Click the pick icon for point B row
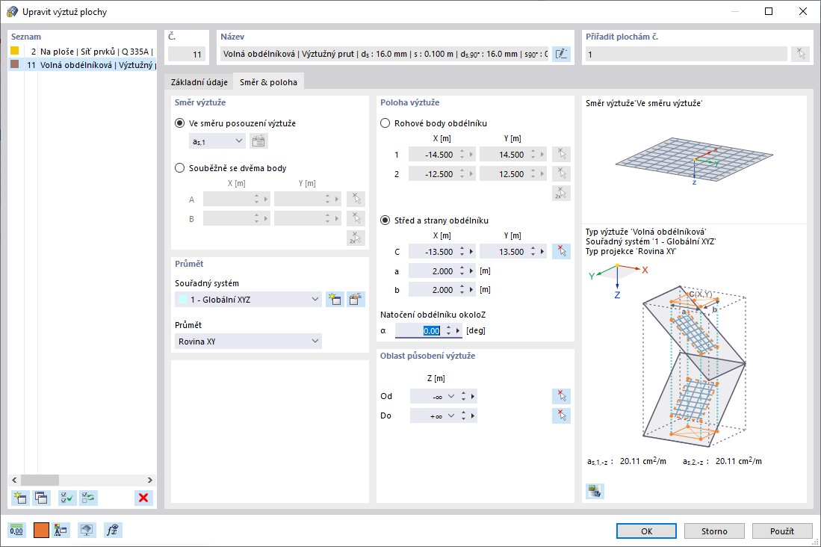This screenshot has width=821, height=547. pyautogui.click(x=356, y=218)
